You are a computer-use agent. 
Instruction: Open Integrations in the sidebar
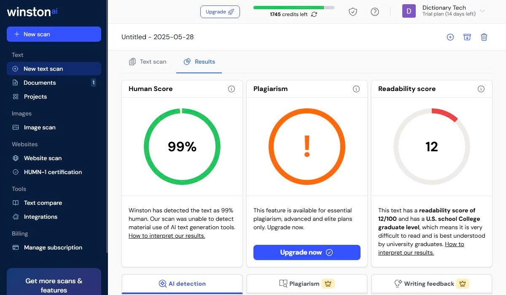[x=54, y=217]
